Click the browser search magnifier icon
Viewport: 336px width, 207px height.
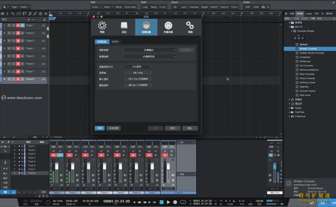[x=334, y=18]
